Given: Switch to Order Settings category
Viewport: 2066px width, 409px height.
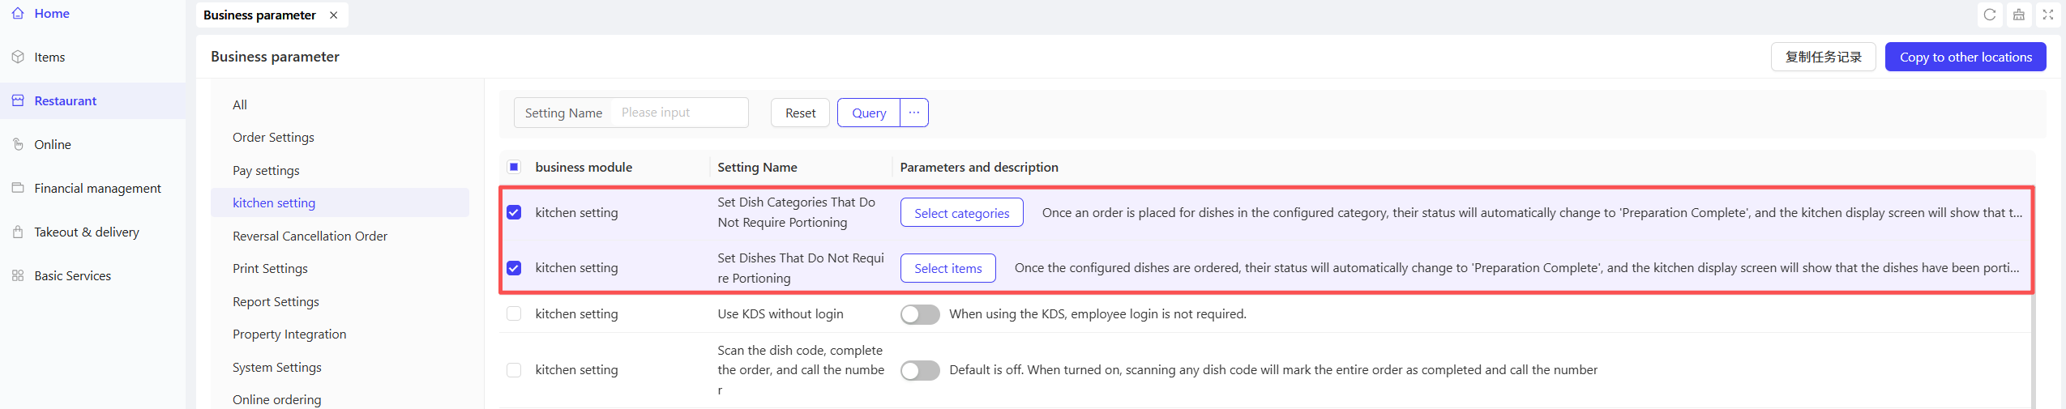Looking at the screenshot, I should click(x=273, y=138).
